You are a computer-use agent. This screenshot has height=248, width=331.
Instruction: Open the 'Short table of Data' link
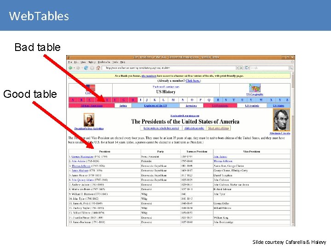(218, 128)
